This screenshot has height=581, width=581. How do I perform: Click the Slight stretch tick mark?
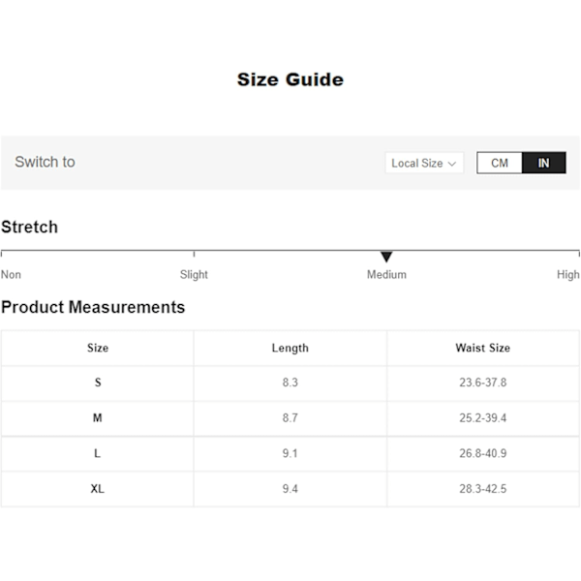[x=194, y=254]
